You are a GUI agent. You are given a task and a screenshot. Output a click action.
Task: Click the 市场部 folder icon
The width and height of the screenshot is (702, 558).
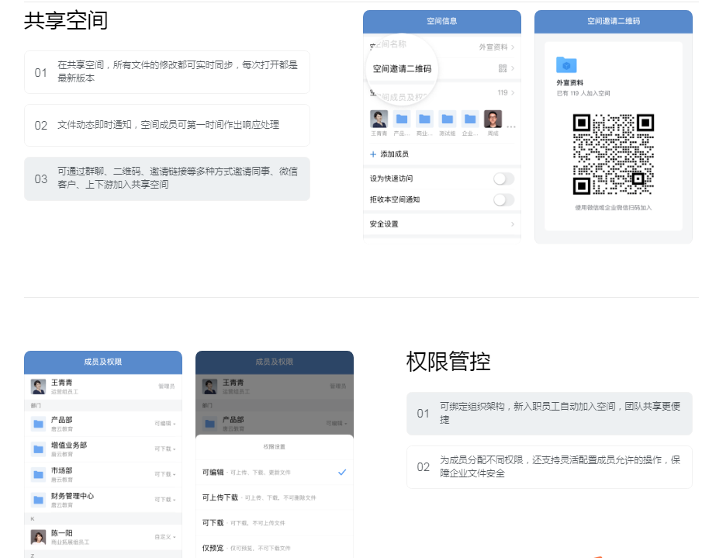[39, 474]
